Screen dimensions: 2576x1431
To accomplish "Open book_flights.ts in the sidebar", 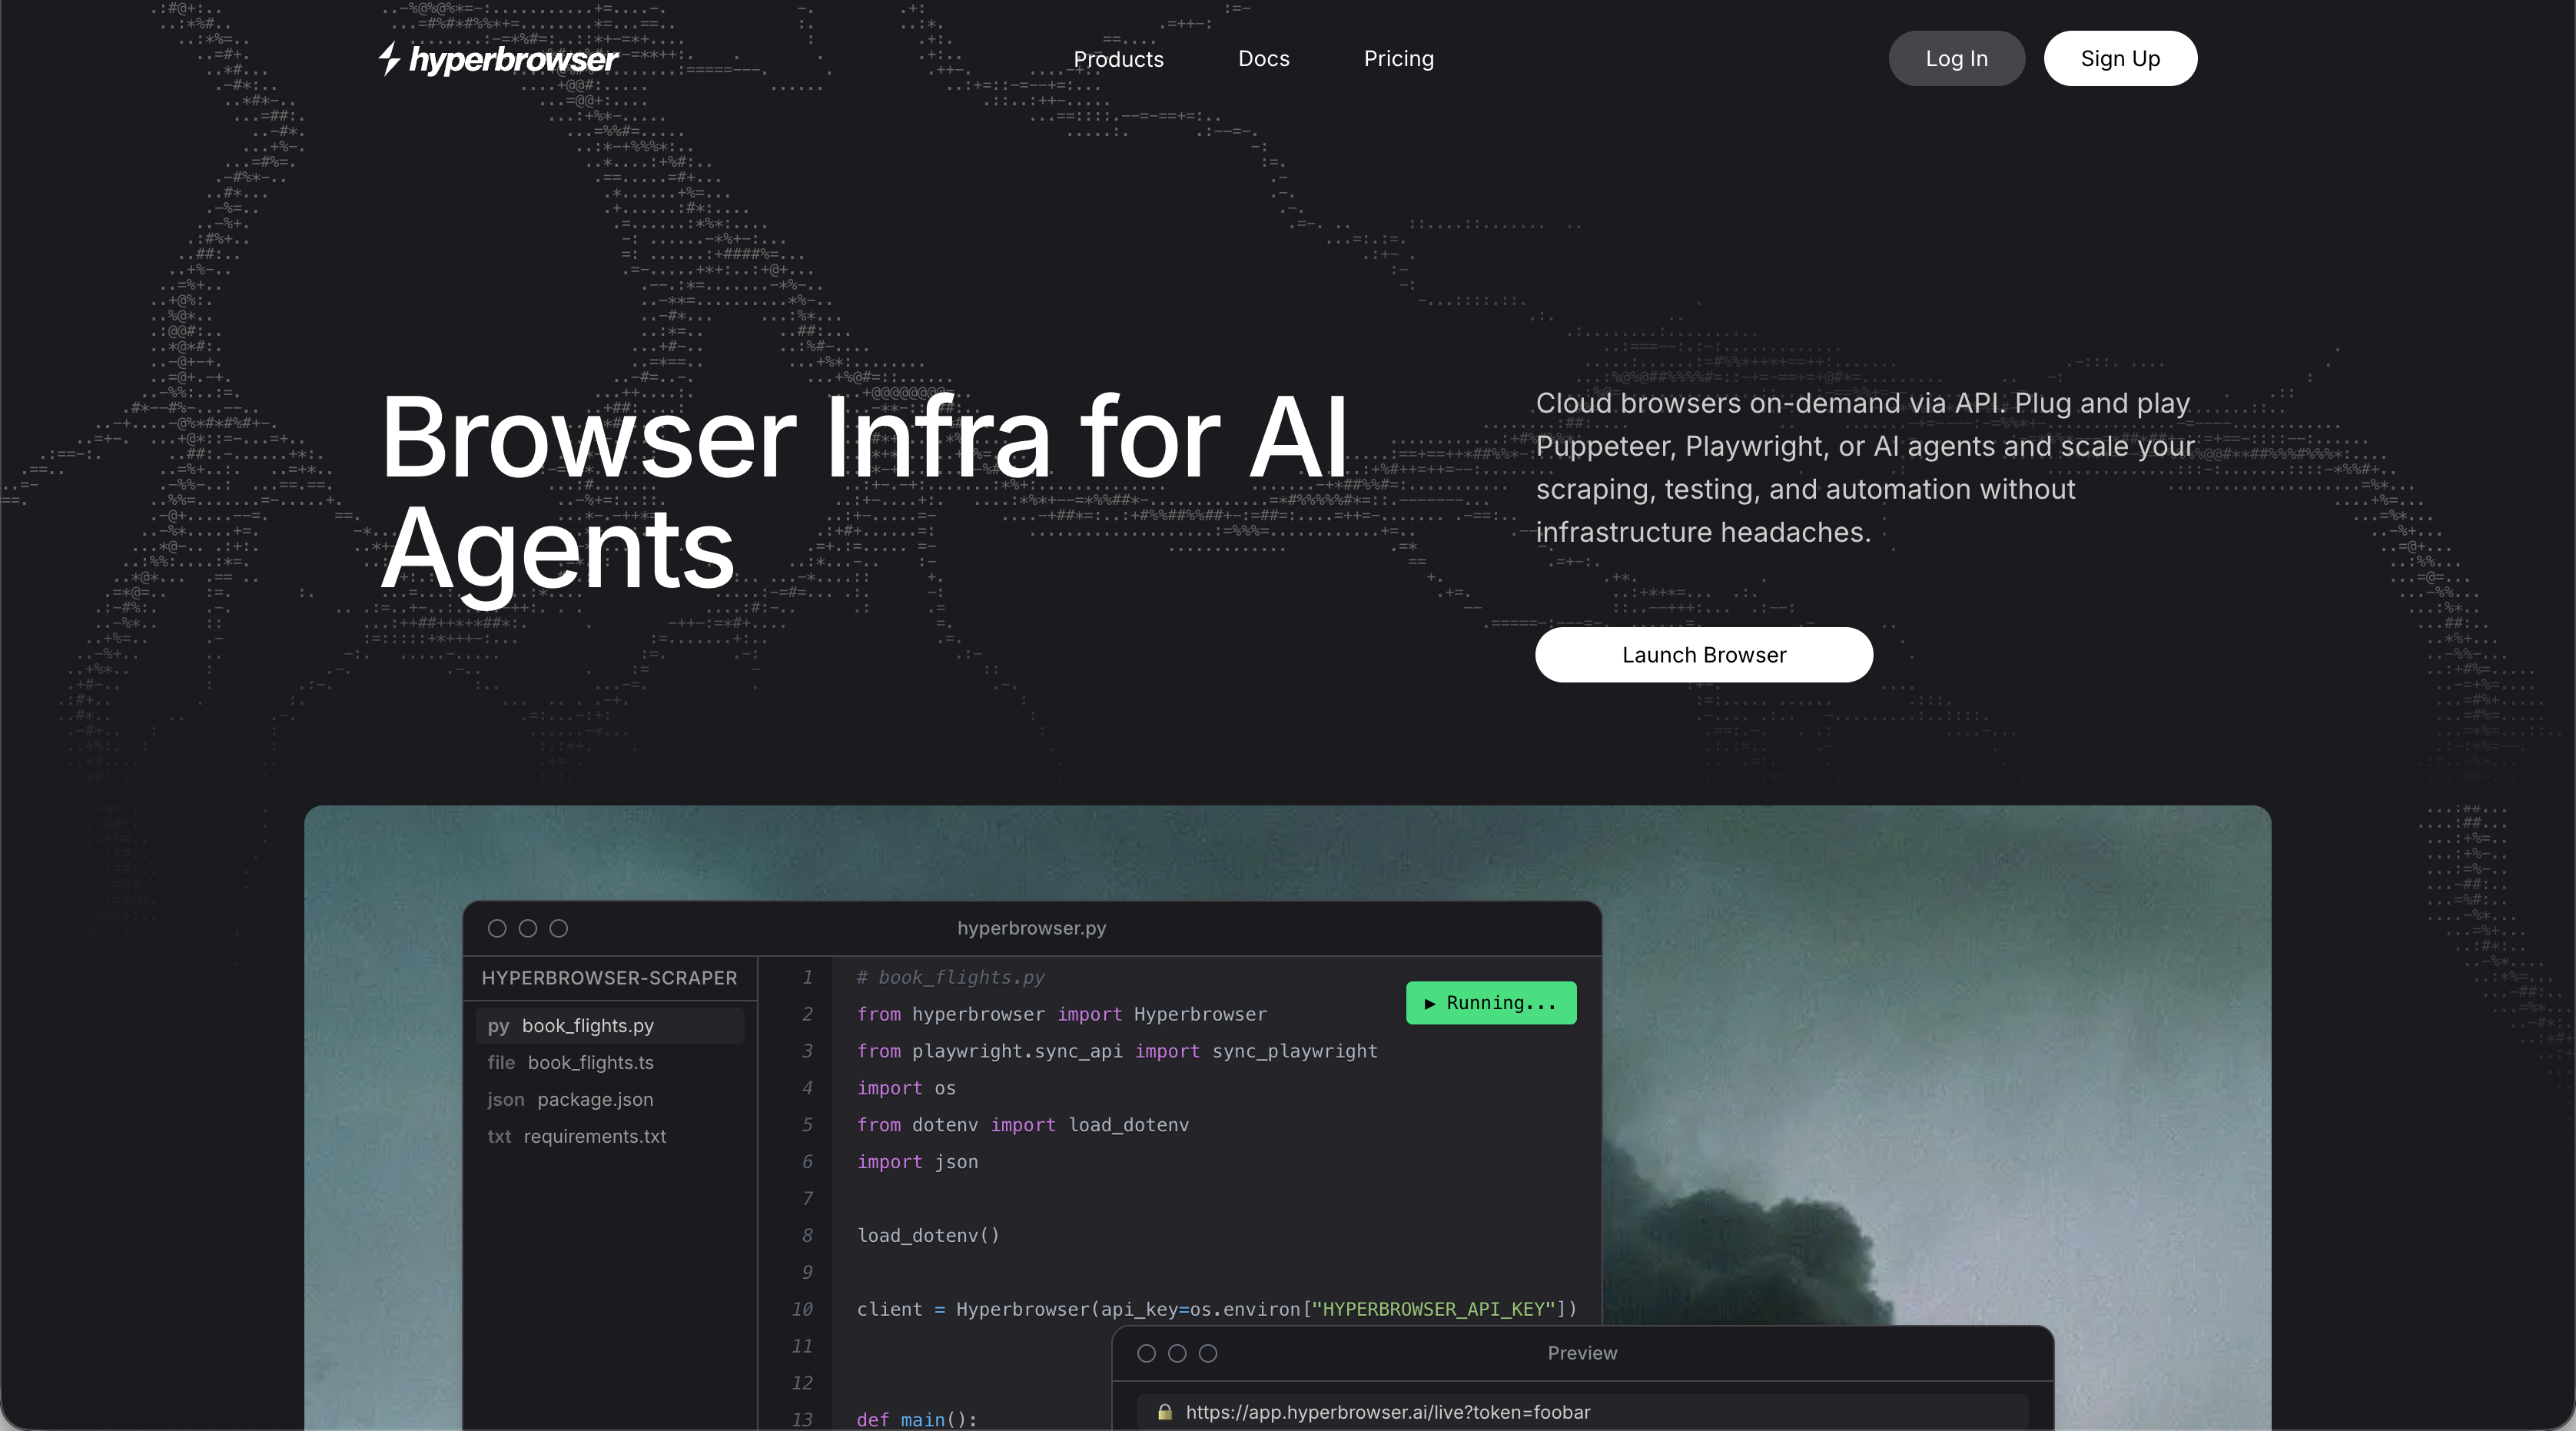I will (x=590, y=1063).
